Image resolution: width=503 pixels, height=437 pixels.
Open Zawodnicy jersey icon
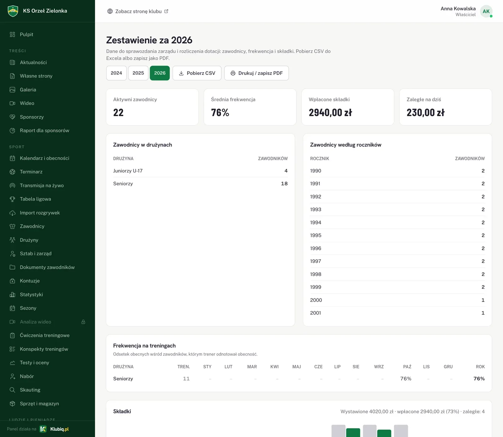[x=12, y=227]
